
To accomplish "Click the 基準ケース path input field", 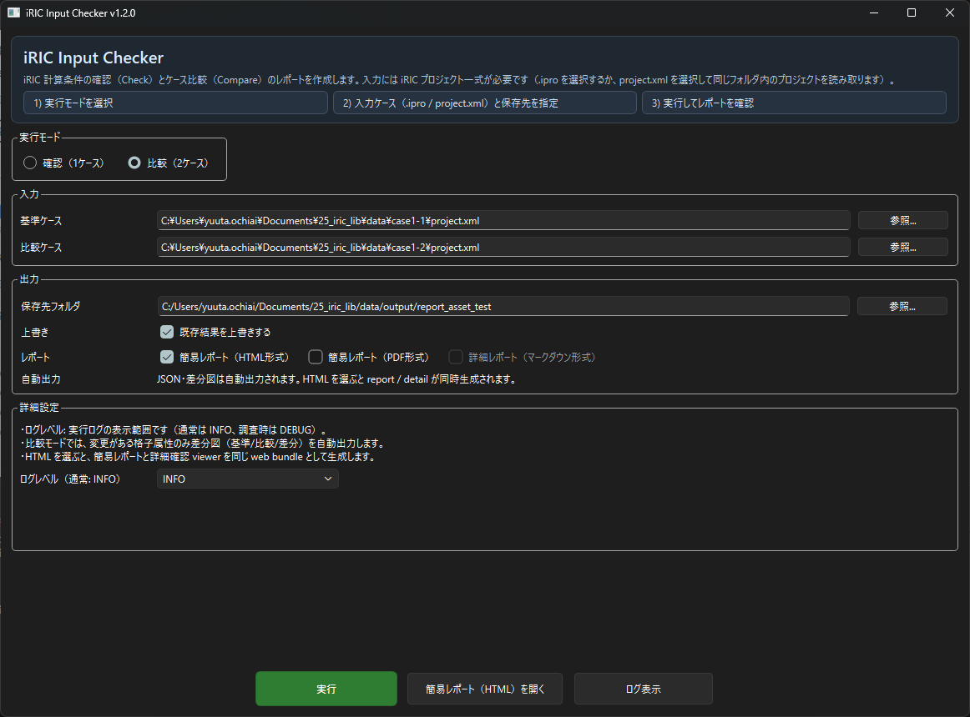I will pos(503,221).
